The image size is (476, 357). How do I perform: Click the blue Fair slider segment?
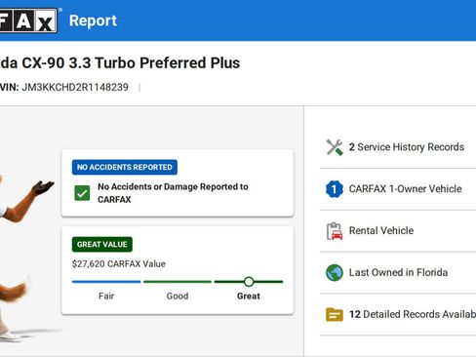point(106,282)
